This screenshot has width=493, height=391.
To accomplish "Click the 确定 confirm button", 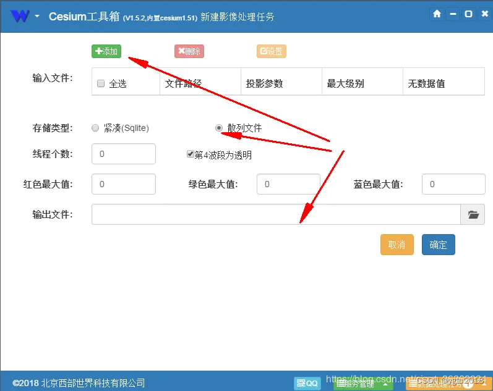I will 439,245.
